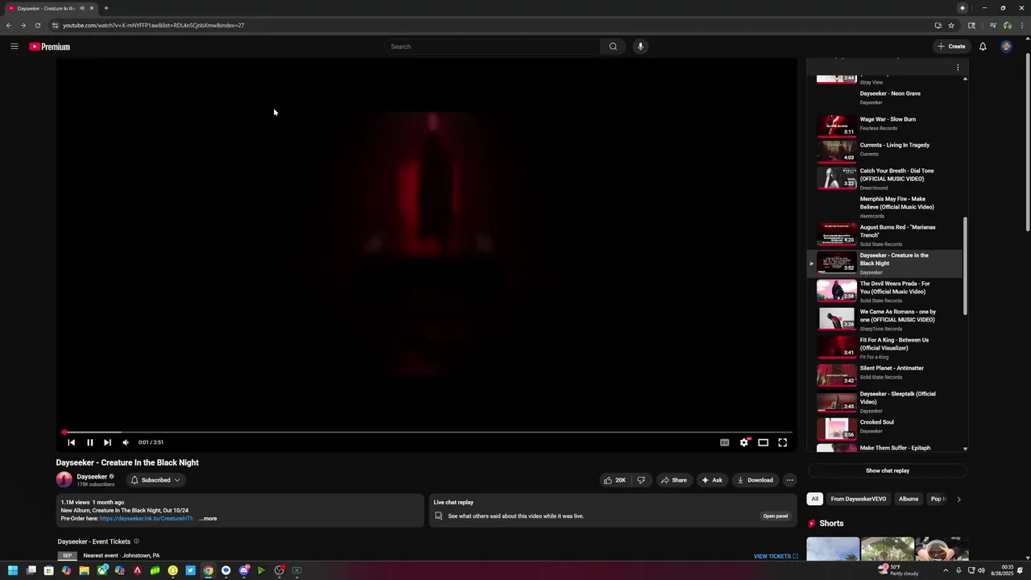The height and width of the screenshot is (580, 1031).
Task: Open the Windows Start menu
Action: pyautogui.click(x=13, y=570)
